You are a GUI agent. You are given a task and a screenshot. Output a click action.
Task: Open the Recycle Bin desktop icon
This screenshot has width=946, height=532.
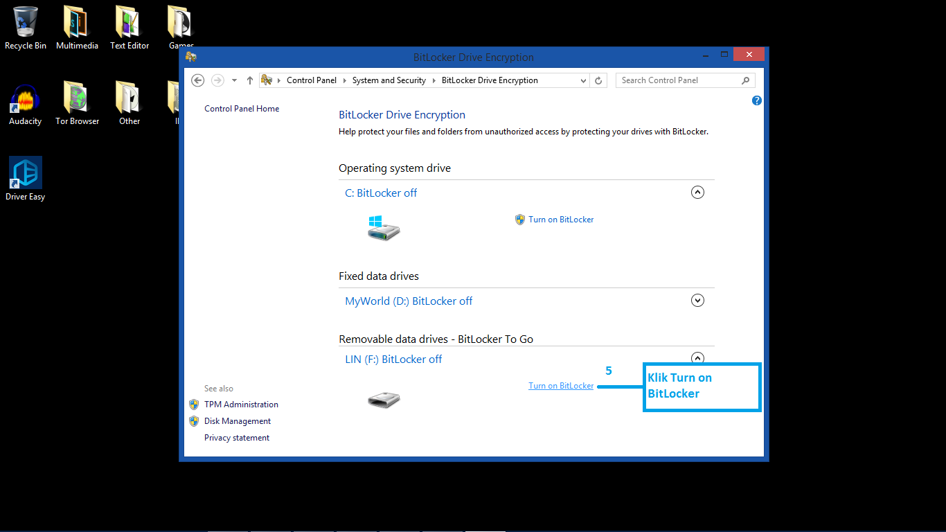[x=26, y=28]
